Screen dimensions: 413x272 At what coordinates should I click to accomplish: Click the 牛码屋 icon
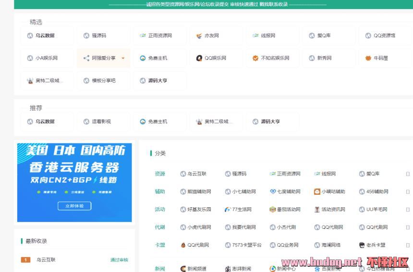pyautogui.click(x=368, y=58)
